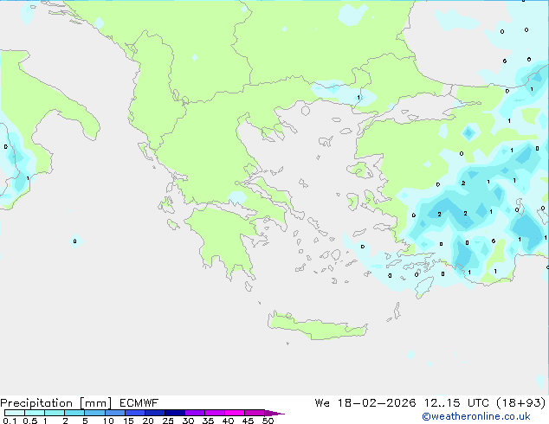
Task: Click the "12..15 UTC" time text
Action: (x=456, y=403)
